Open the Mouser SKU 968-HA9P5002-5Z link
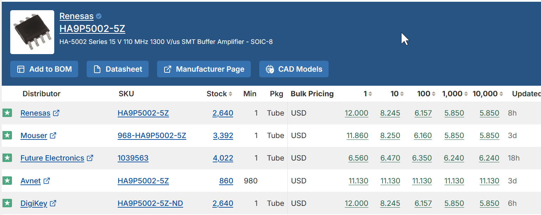541x215 pixels. point(152,136)
